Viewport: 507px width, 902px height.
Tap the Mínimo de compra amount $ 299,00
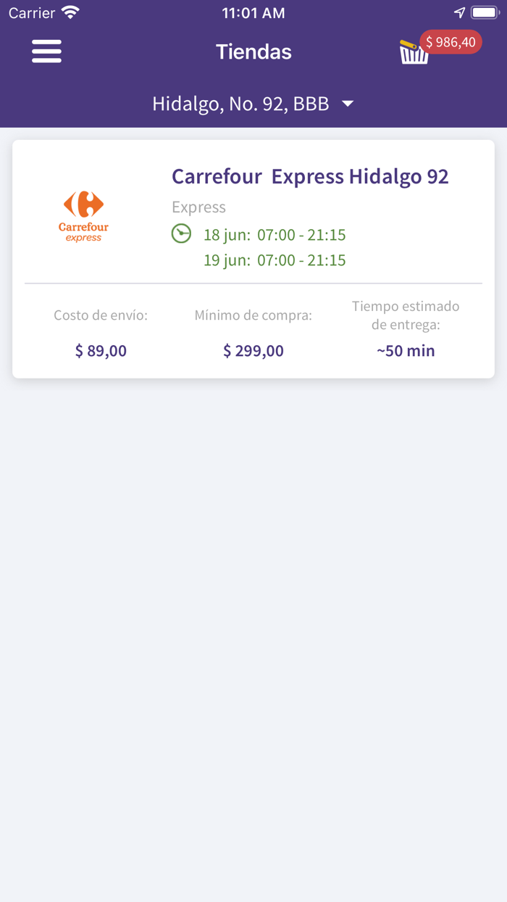click(x=253, y=350)
